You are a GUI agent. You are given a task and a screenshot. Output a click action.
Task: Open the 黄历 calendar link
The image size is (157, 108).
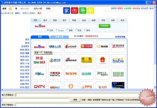pyautogui.click(x=39, y=13)
